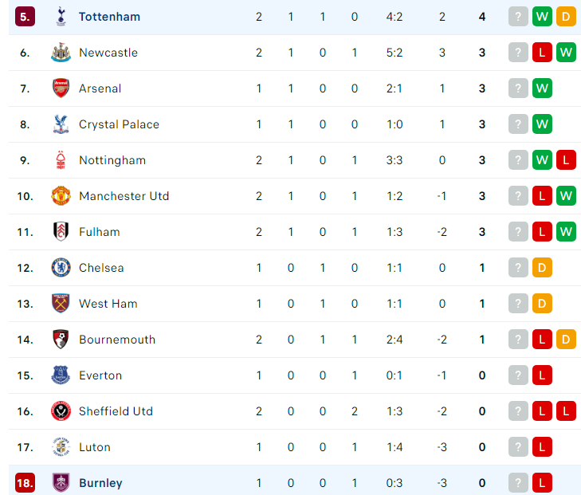This screenshot has height=495, width=581.
Task: Click the Everton club crest
Action: [61, 375]
